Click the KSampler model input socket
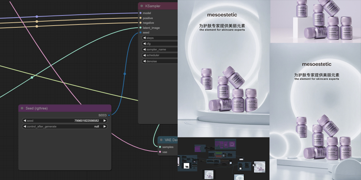Viewport: 361px width, 180px height. click(140, 13)
